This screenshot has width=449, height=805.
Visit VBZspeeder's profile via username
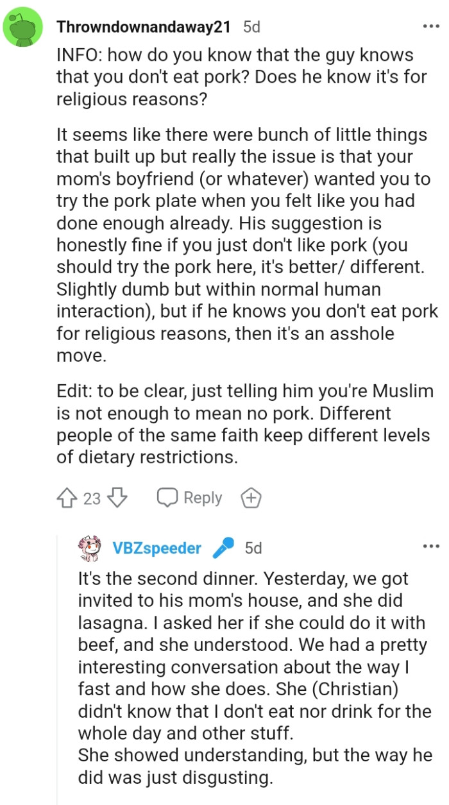coord(157,548)
